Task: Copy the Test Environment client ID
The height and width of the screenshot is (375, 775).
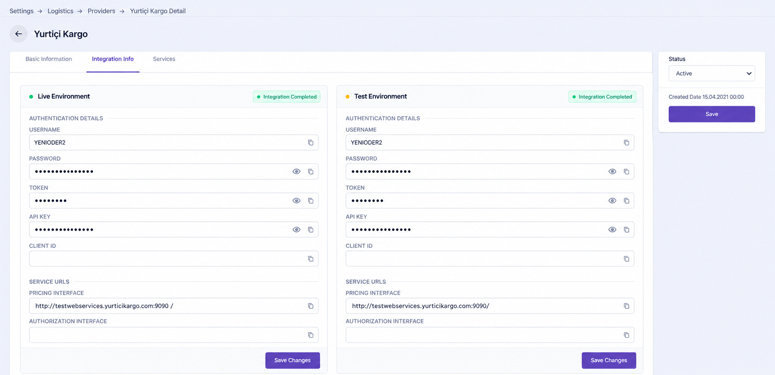Action: click(627, 259)
